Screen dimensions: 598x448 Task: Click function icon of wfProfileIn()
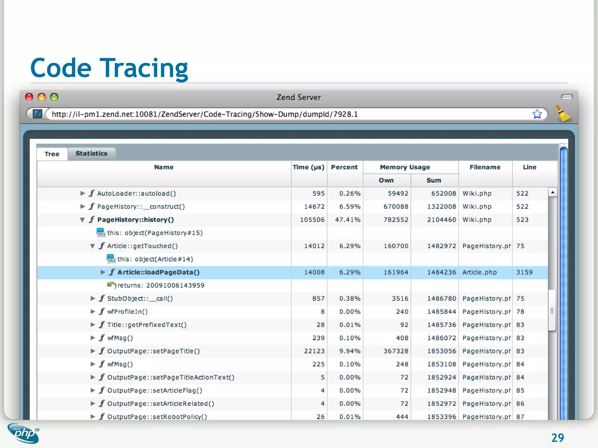click(x=102, y=311)
